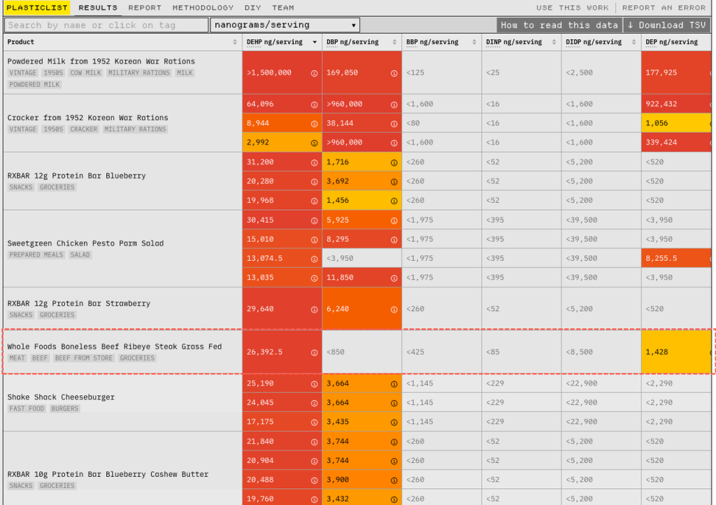The image size is (716, 505).
Task: Click the yellow 1,428 DEP cell
Action: click(676, 353)
